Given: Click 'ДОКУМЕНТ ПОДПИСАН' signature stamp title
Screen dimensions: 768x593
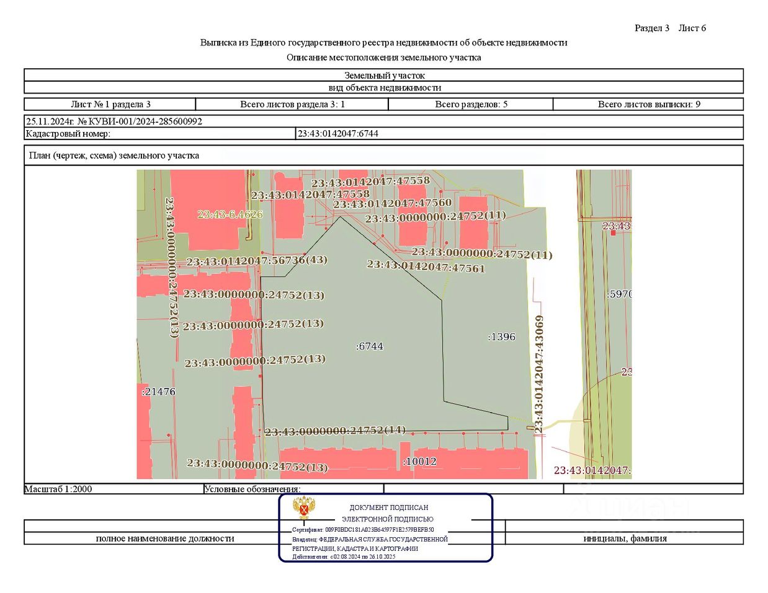Looking at the screenshot, I should 389,507.
